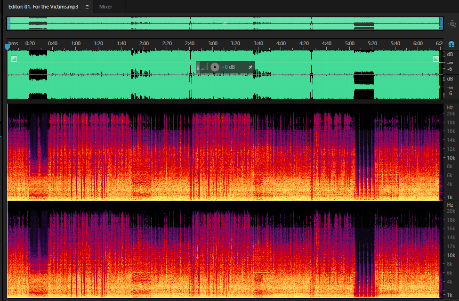Image resolution: width=459 pixels, height=301 pixels.
Task: Click the 5:00 mark on the time ruler
Action: point(350,43)
